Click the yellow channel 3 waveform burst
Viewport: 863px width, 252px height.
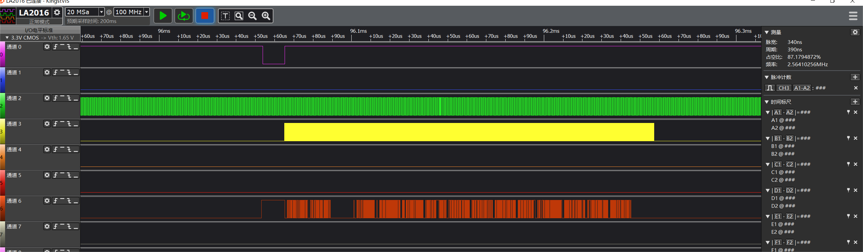point(469,132)
